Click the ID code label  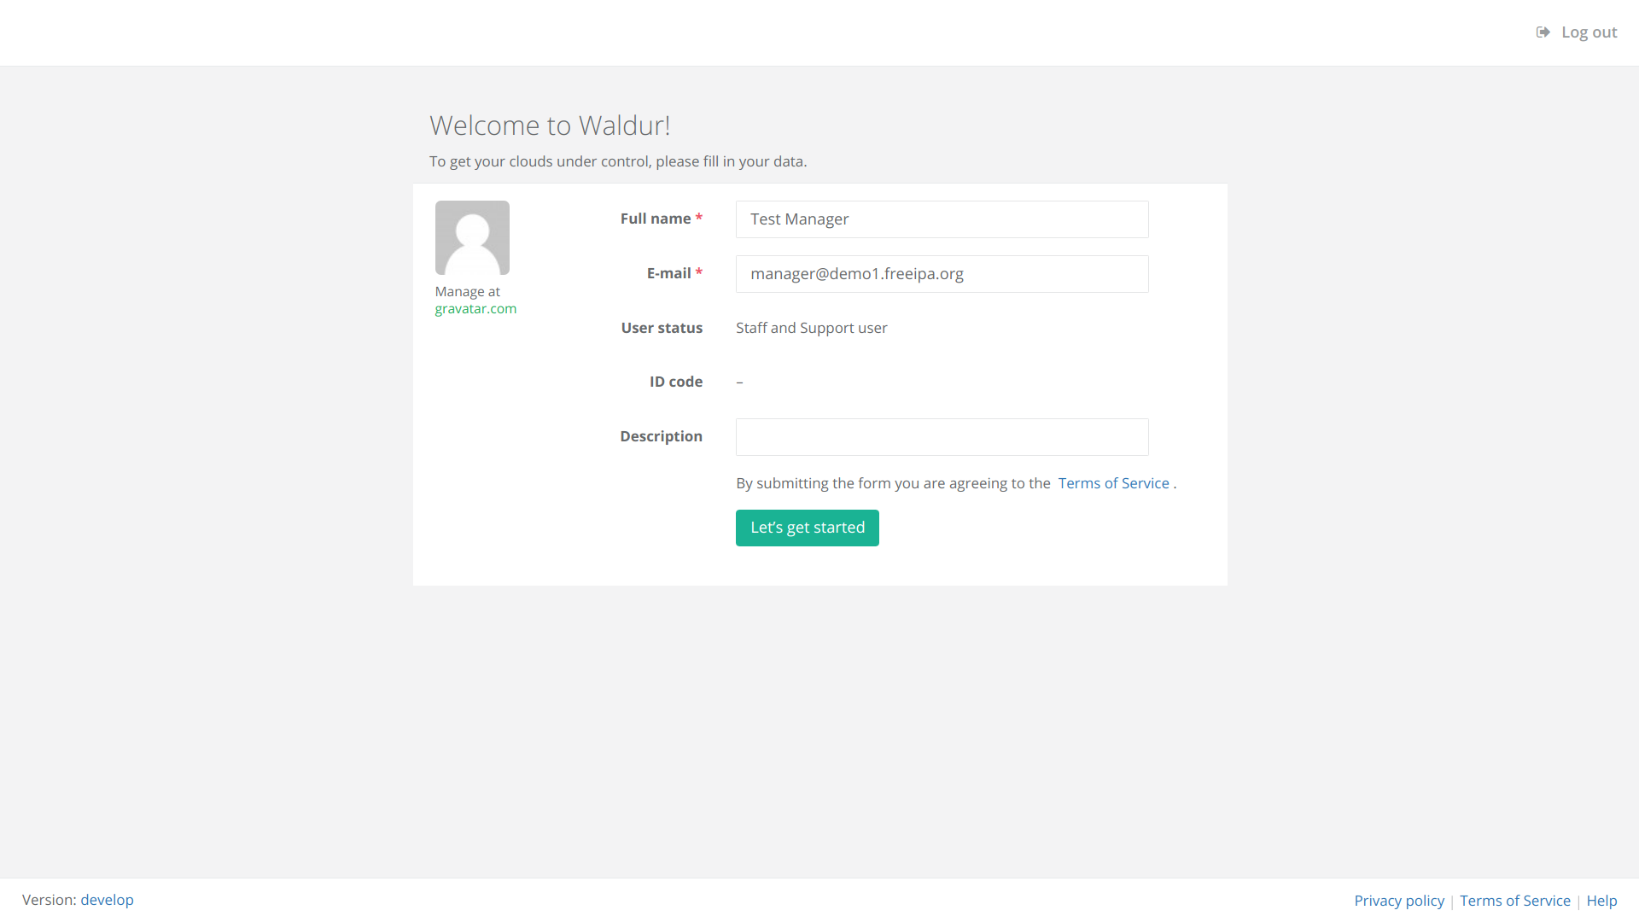(675, 382)
